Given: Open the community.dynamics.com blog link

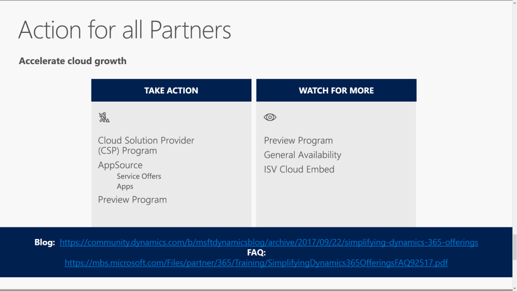Looking at the screenshot, I should 269,243.
